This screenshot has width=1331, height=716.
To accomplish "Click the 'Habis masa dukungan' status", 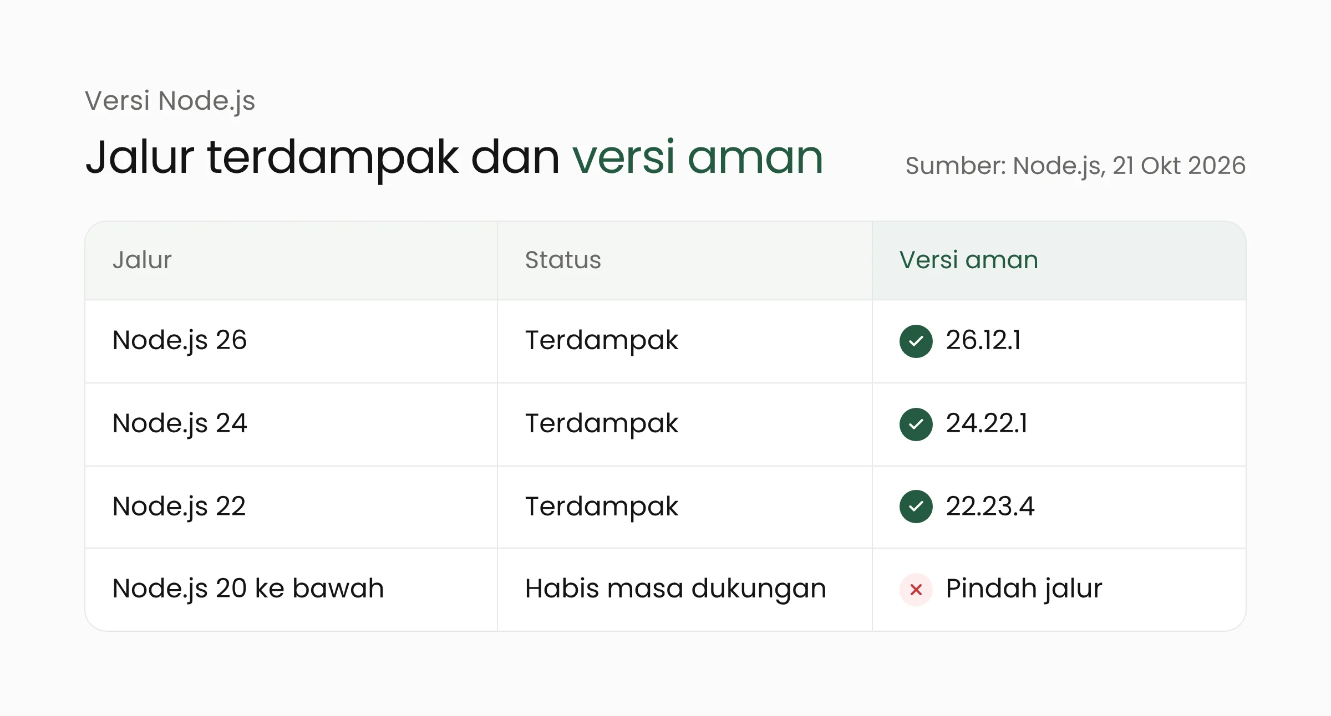I will coord(675,589).
